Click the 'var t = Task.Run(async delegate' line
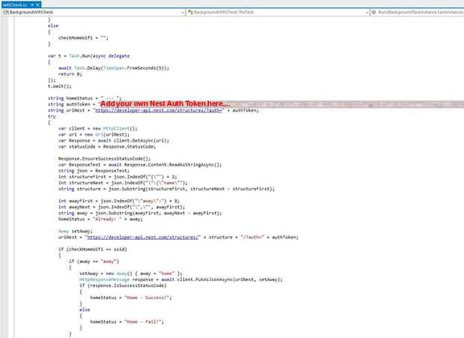This screenshot has height=338, width=464. point(89,56)
